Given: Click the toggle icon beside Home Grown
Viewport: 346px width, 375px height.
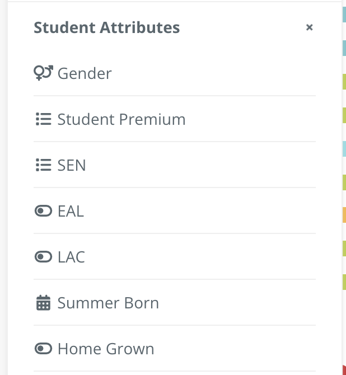Looking at the screenshot, I should 43,349.
